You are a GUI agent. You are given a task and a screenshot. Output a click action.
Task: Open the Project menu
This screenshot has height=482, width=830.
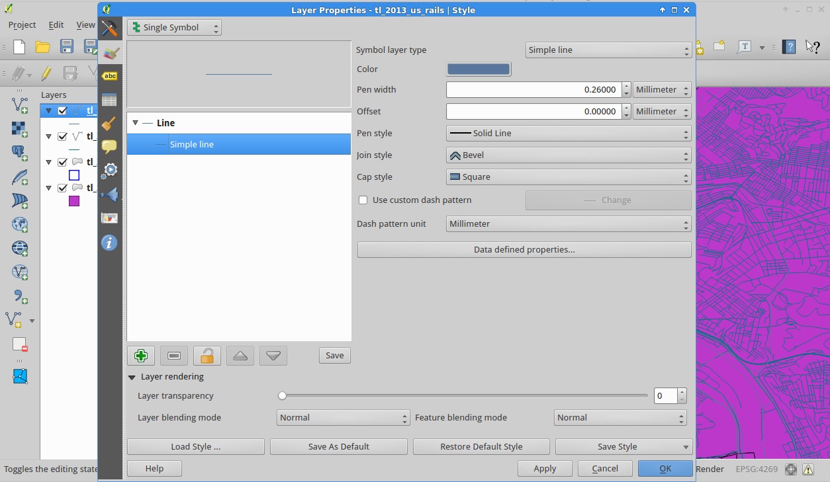pos(22,24)
